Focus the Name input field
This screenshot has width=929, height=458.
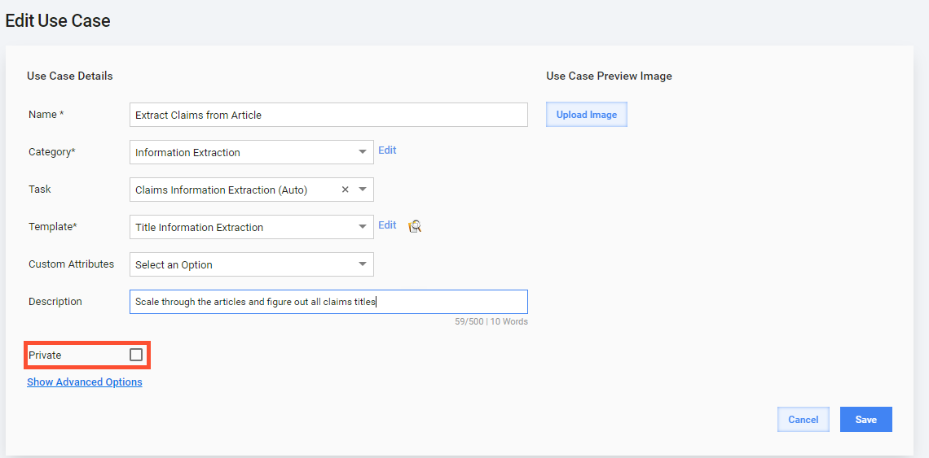[x=328, y=115]
